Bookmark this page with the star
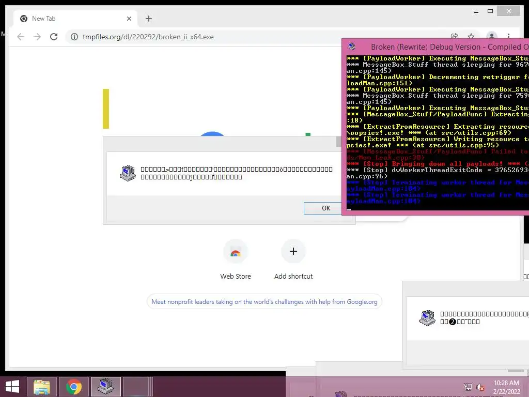Viewport: 529px width, 397px height. 471,37
